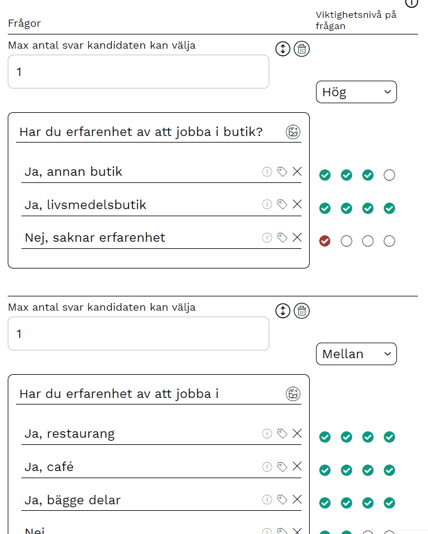This screenshot has width=428, height=534.
Task: Remove 'Ja, café' answer with the X
Action: coord(297,466)
